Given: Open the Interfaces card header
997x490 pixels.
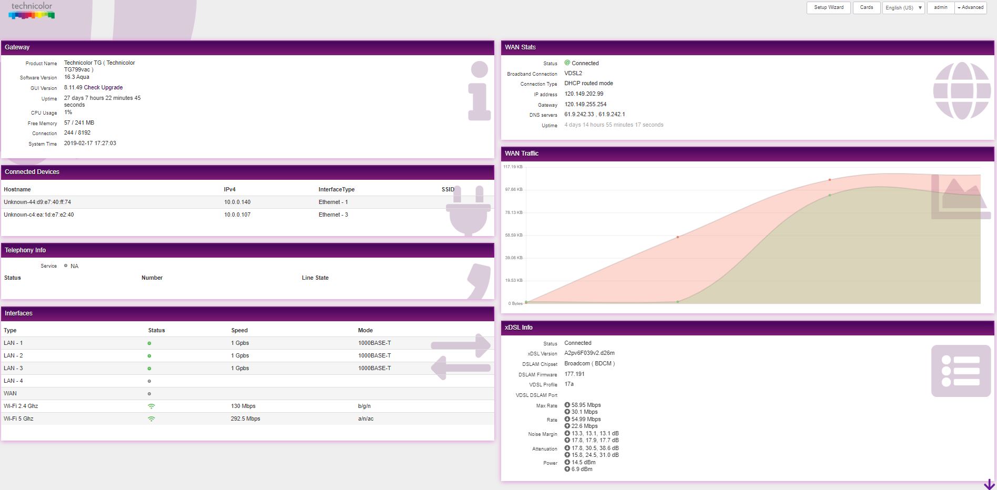Looking at the screenshot, I should 247,313.
